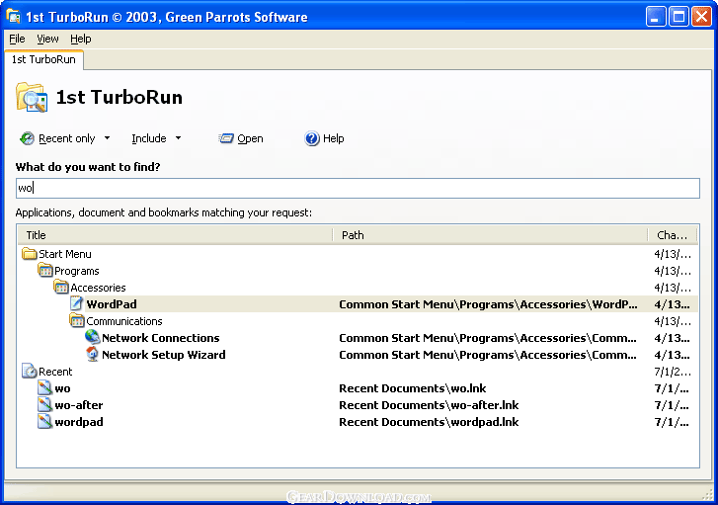This screenshot has height=505, width=718.
Task: Maximize the 1st TurboRun window
Action: pyautogui.click(x=678, y=17)
